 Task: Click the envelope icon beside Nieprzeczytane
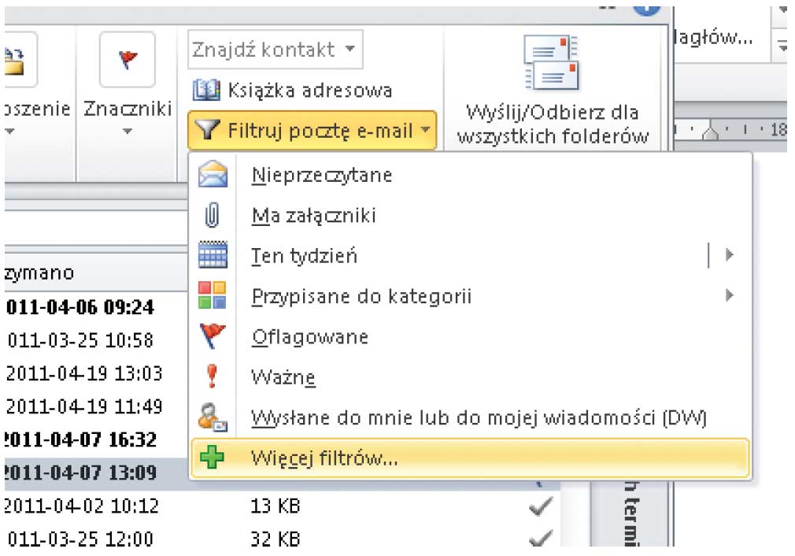tap(214, 174)
